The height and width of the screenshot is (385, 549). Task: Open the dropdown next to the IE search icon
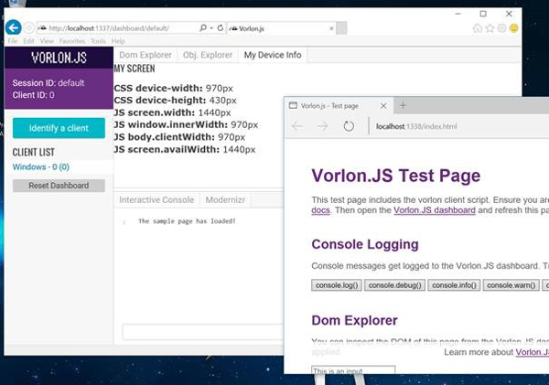click(x=211, y=28)
